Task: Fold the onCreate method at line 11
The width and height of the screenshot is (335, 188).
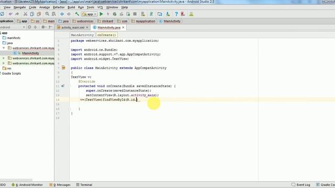Action: click(x=70, y=86)
